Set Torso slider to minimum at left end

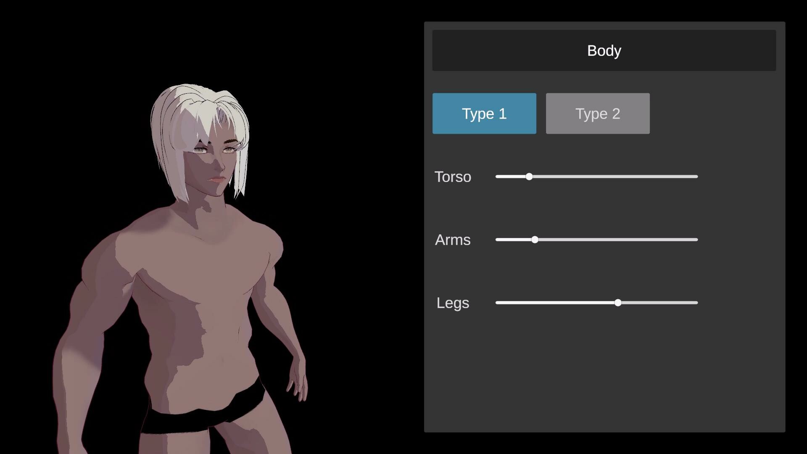pos(497,177)
